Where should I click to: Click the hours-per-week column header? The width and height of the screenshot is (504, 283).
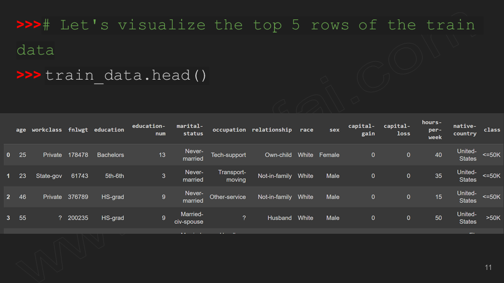point(432,129)
